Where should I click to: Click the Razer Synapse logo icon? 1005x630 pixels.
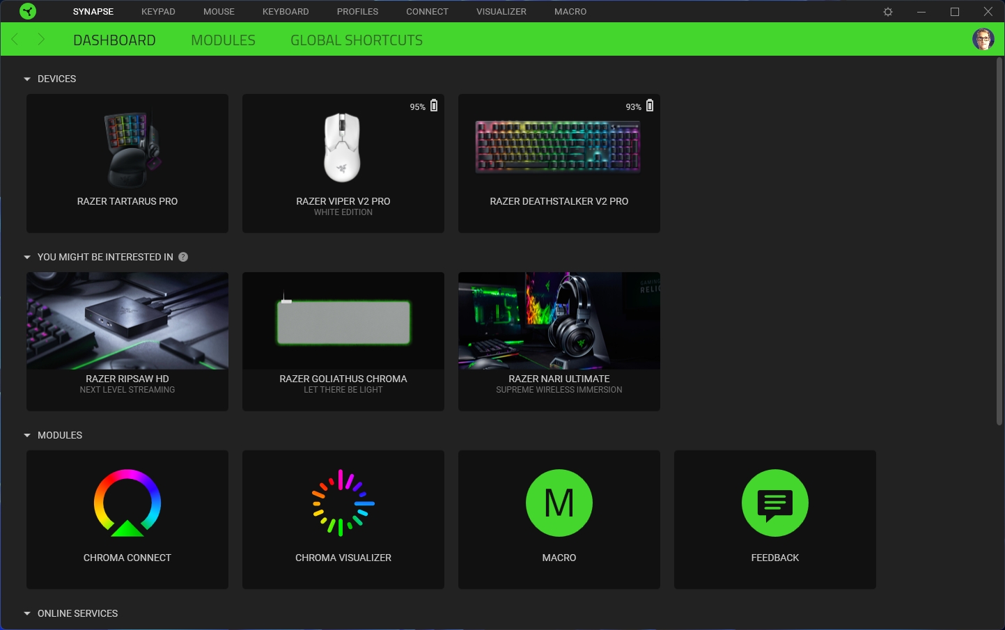tap(28, 11)
